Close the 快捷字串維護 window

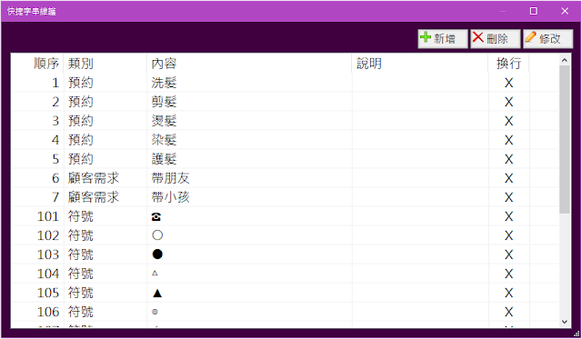(x=565, y=11)
